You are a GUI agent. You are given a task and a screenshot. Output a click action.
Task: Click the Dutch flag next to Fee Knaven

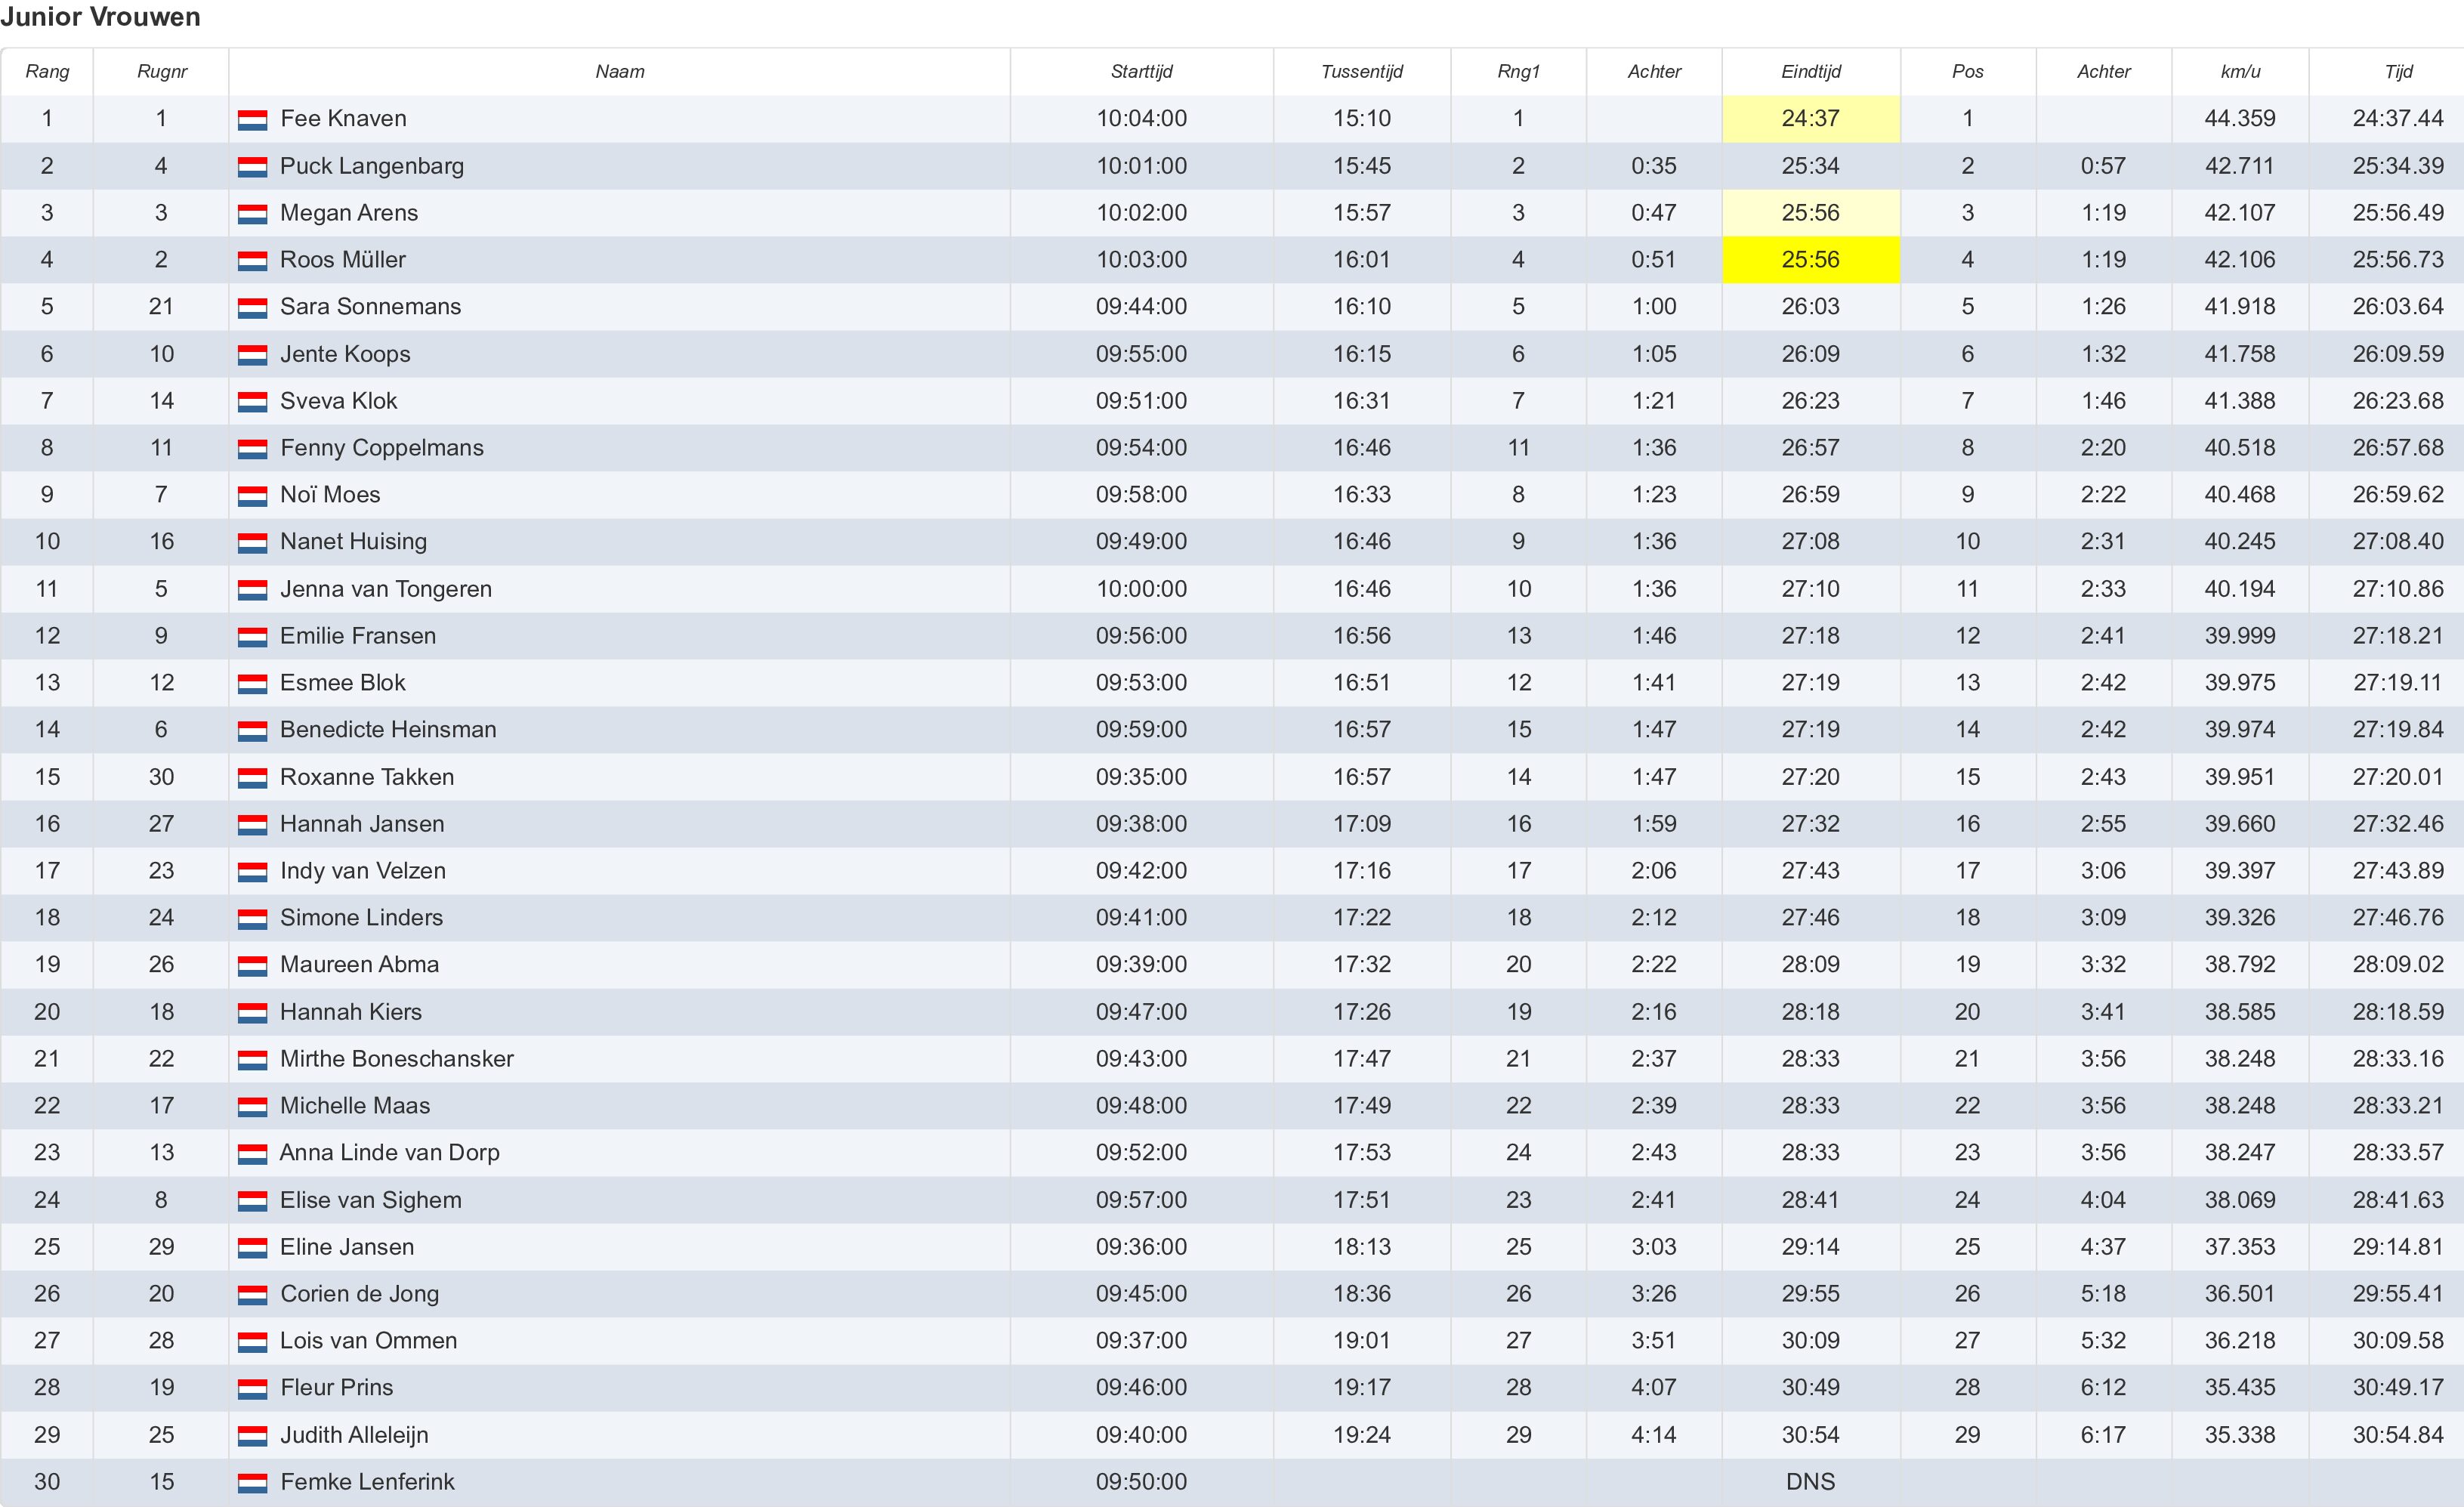(252, 120)
